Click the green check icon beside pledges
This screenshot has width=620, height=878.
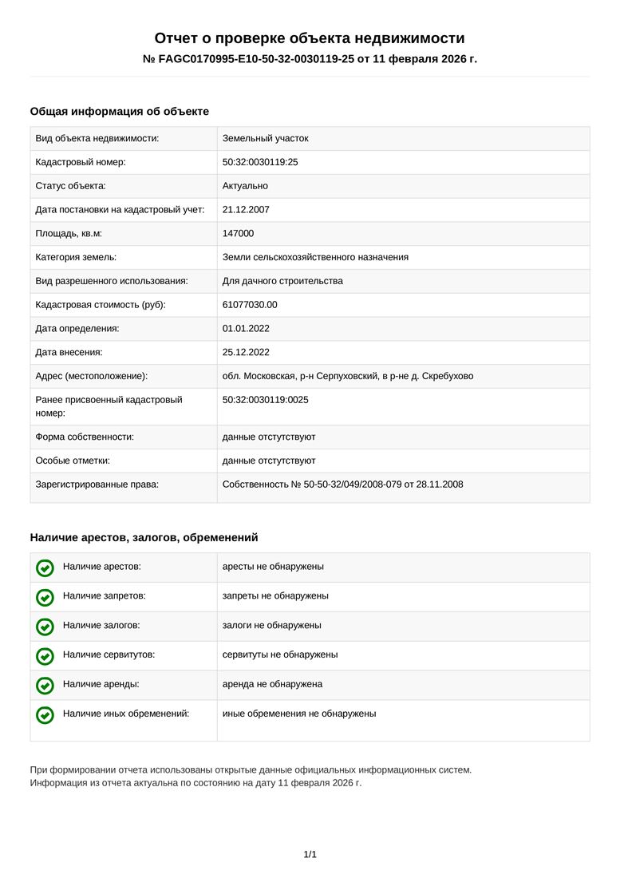click(x=45, y=627)
